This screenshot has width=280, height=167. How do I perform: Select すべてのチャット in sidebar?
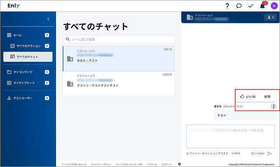(28, 57)
